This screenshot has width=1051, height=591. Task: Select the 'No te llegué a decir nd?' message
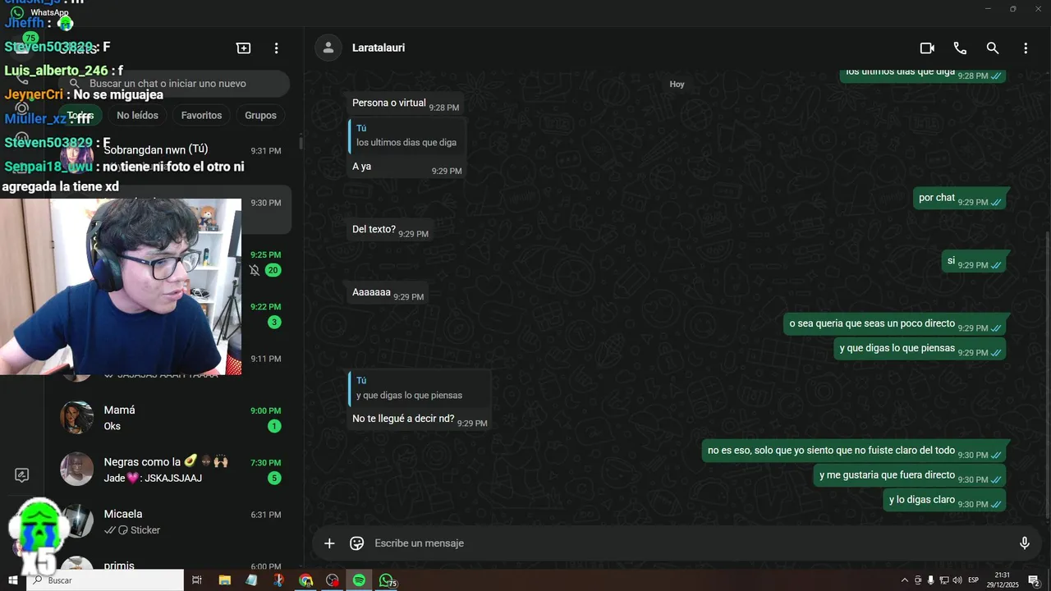pyautogui.click(x=419, y=399)
